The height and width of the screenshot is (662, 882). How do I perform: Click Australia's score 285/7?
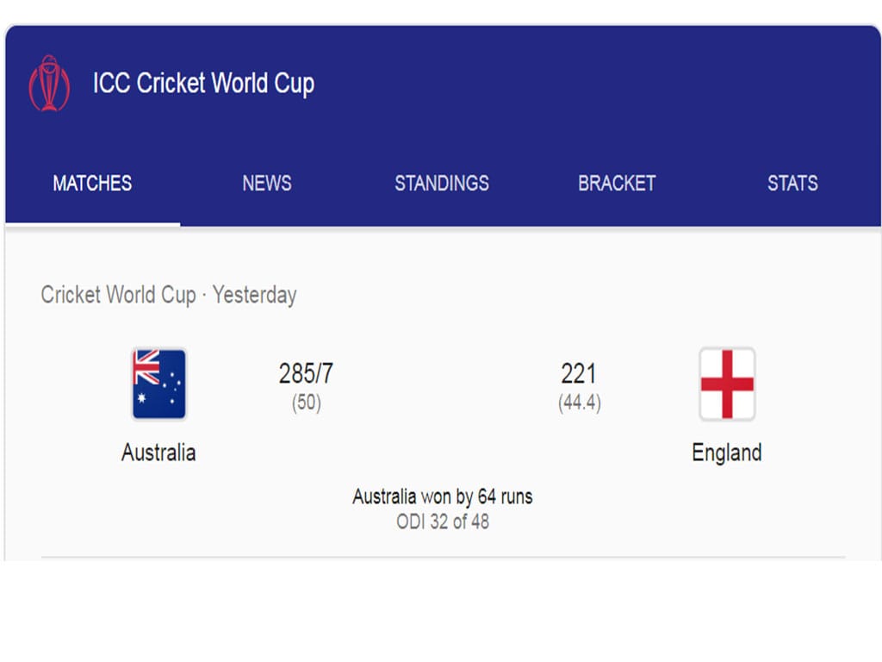[x=306, y=373]
